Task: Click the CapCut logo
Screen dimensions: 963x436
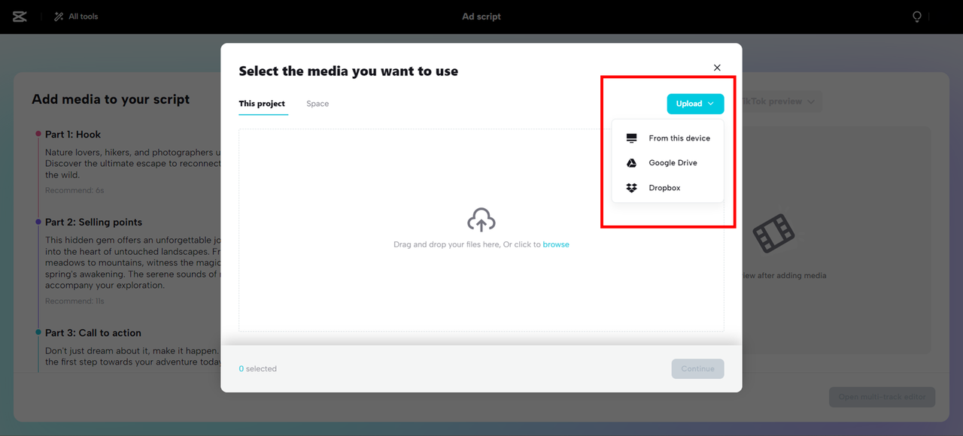Action: [19, 16]
